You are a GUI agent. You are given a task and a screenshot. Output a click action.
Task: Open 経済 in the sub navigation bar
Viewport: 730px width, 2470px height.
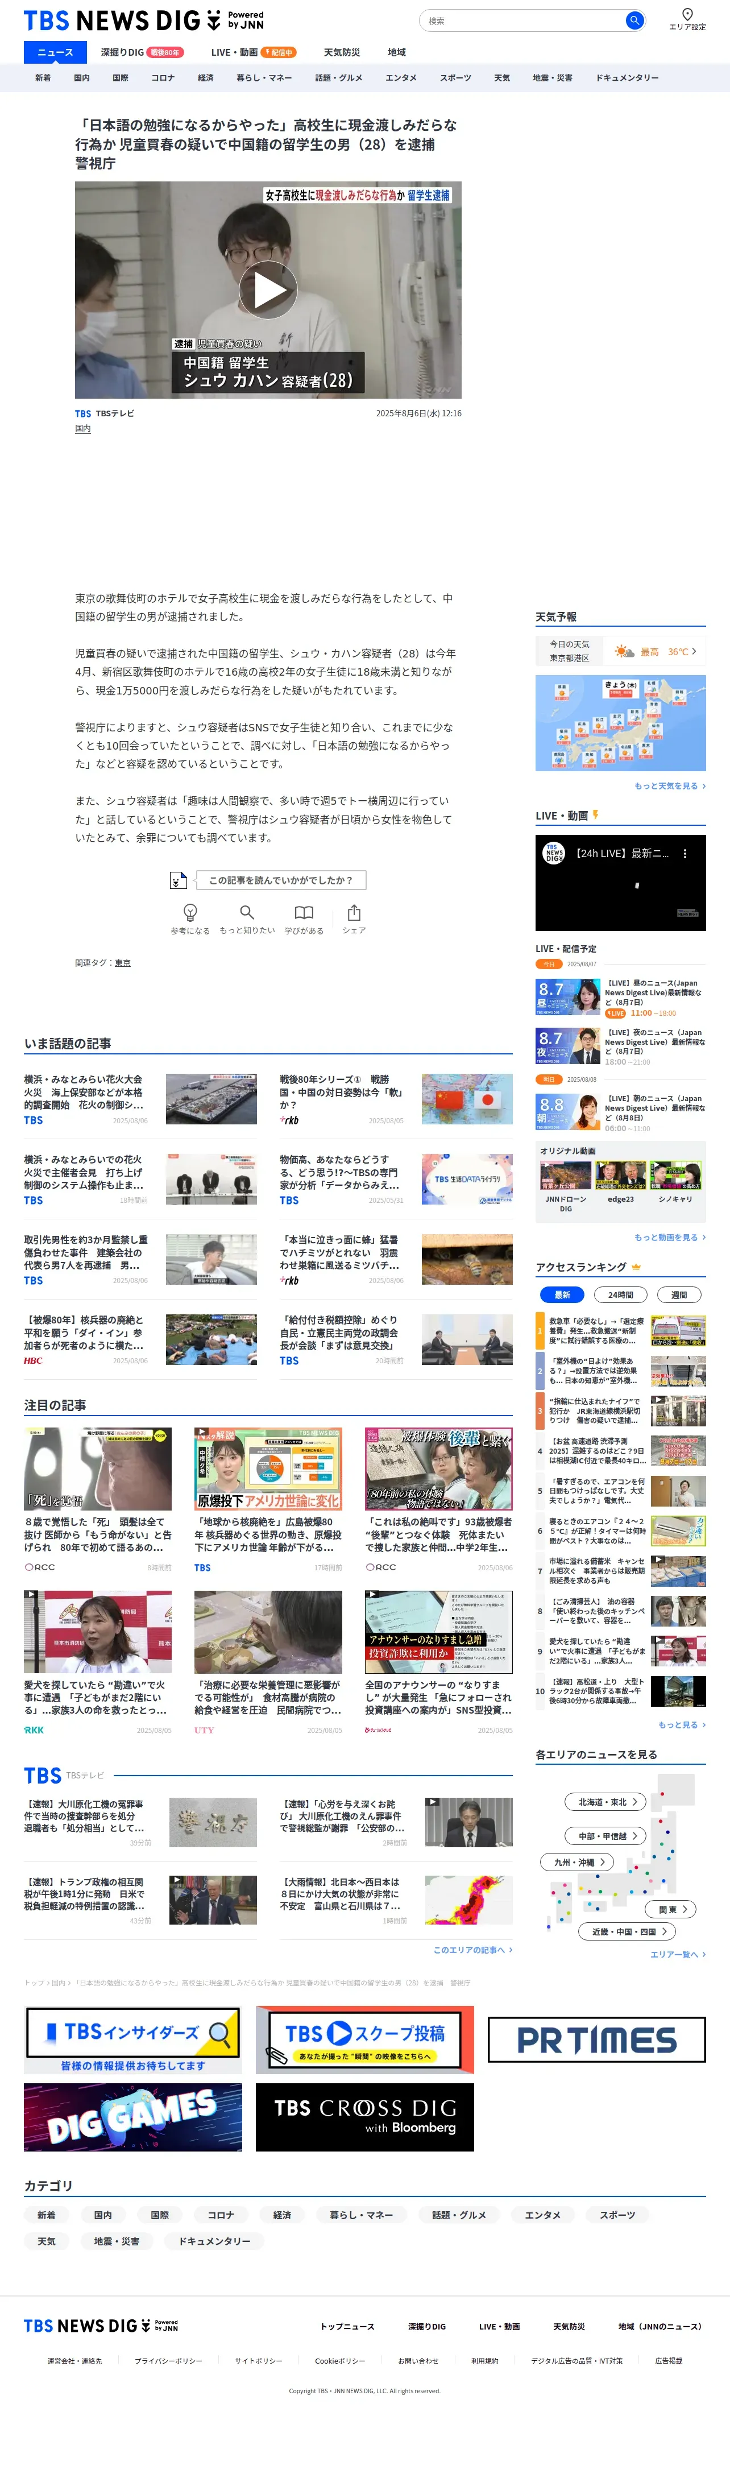(205, 78)
